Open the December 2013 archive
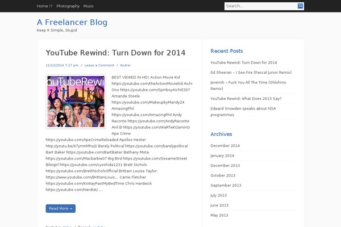The image size is (341, 227). tap(225, 166)
